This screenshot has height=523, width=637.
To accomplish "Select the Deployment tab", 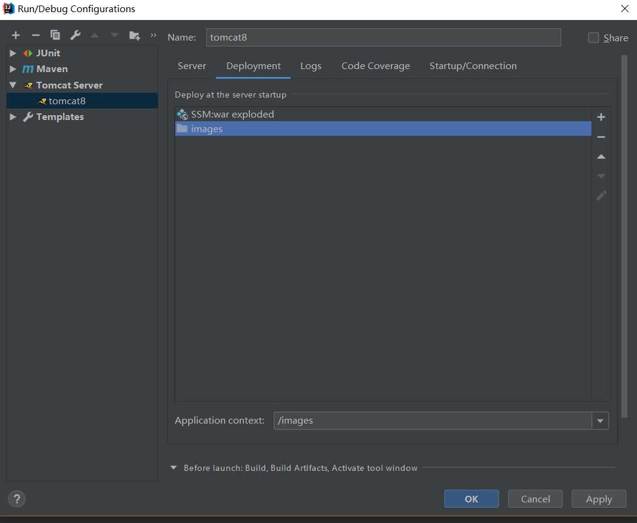I will pos(253,65).
